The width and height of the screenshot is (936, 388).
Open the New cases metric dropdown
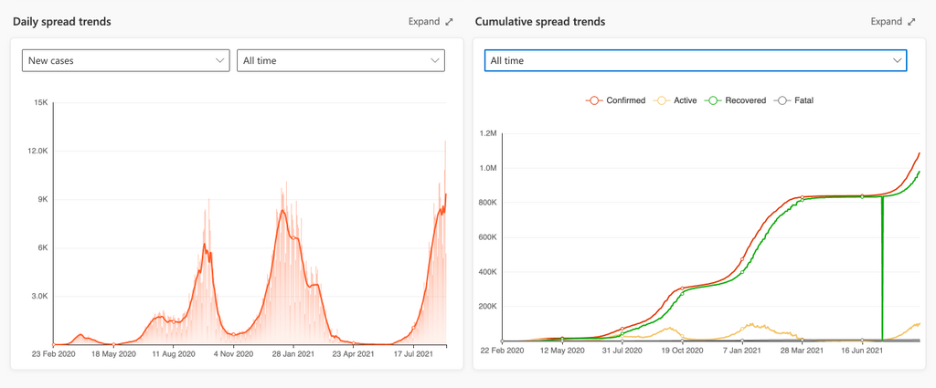click(124, 60)
